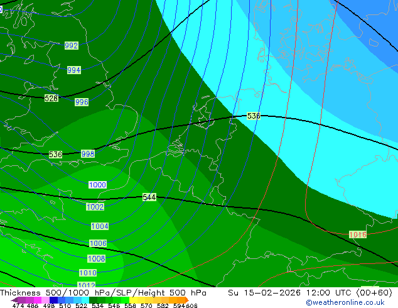Open the weatheronline.co.uk copyright link
Viewport: 398px width, 308px height.
345,302
